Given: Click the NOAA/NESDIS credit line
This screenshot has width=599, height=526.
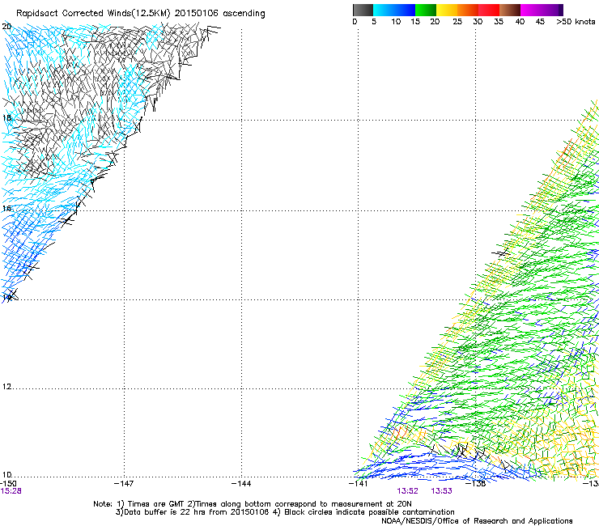Looking at the screenshot, I should [x=477, y=521].
